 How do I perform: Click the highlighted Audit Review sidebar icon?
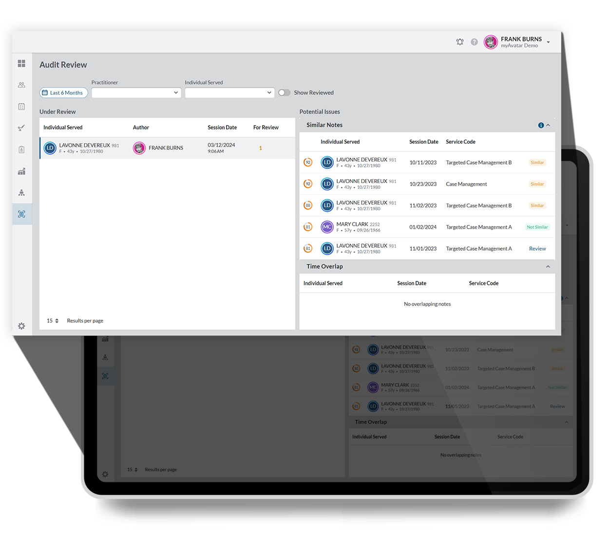21,214
